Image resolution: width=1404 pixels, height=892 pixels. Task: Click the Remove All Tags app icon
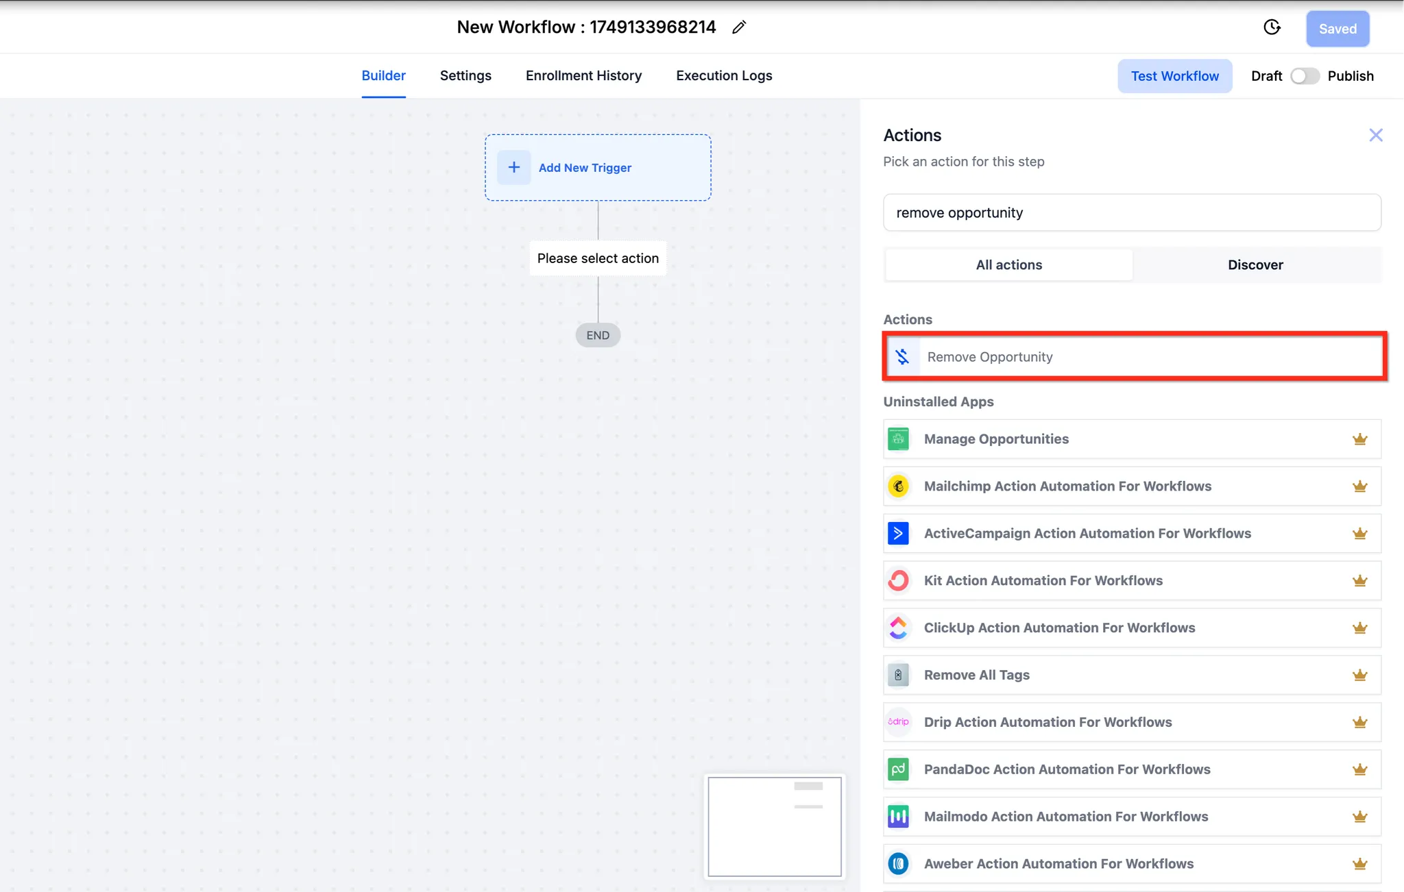898,675
